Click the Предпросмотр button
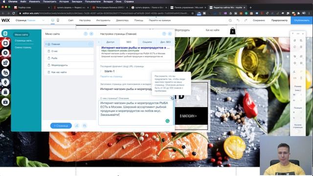Screen dimensions: 313x176 279,21
